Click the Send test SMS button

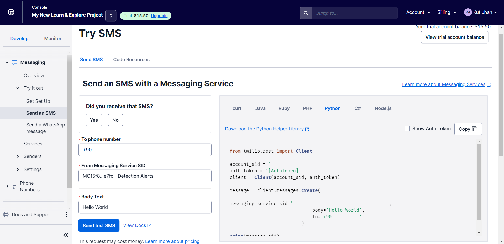[99, 226]
